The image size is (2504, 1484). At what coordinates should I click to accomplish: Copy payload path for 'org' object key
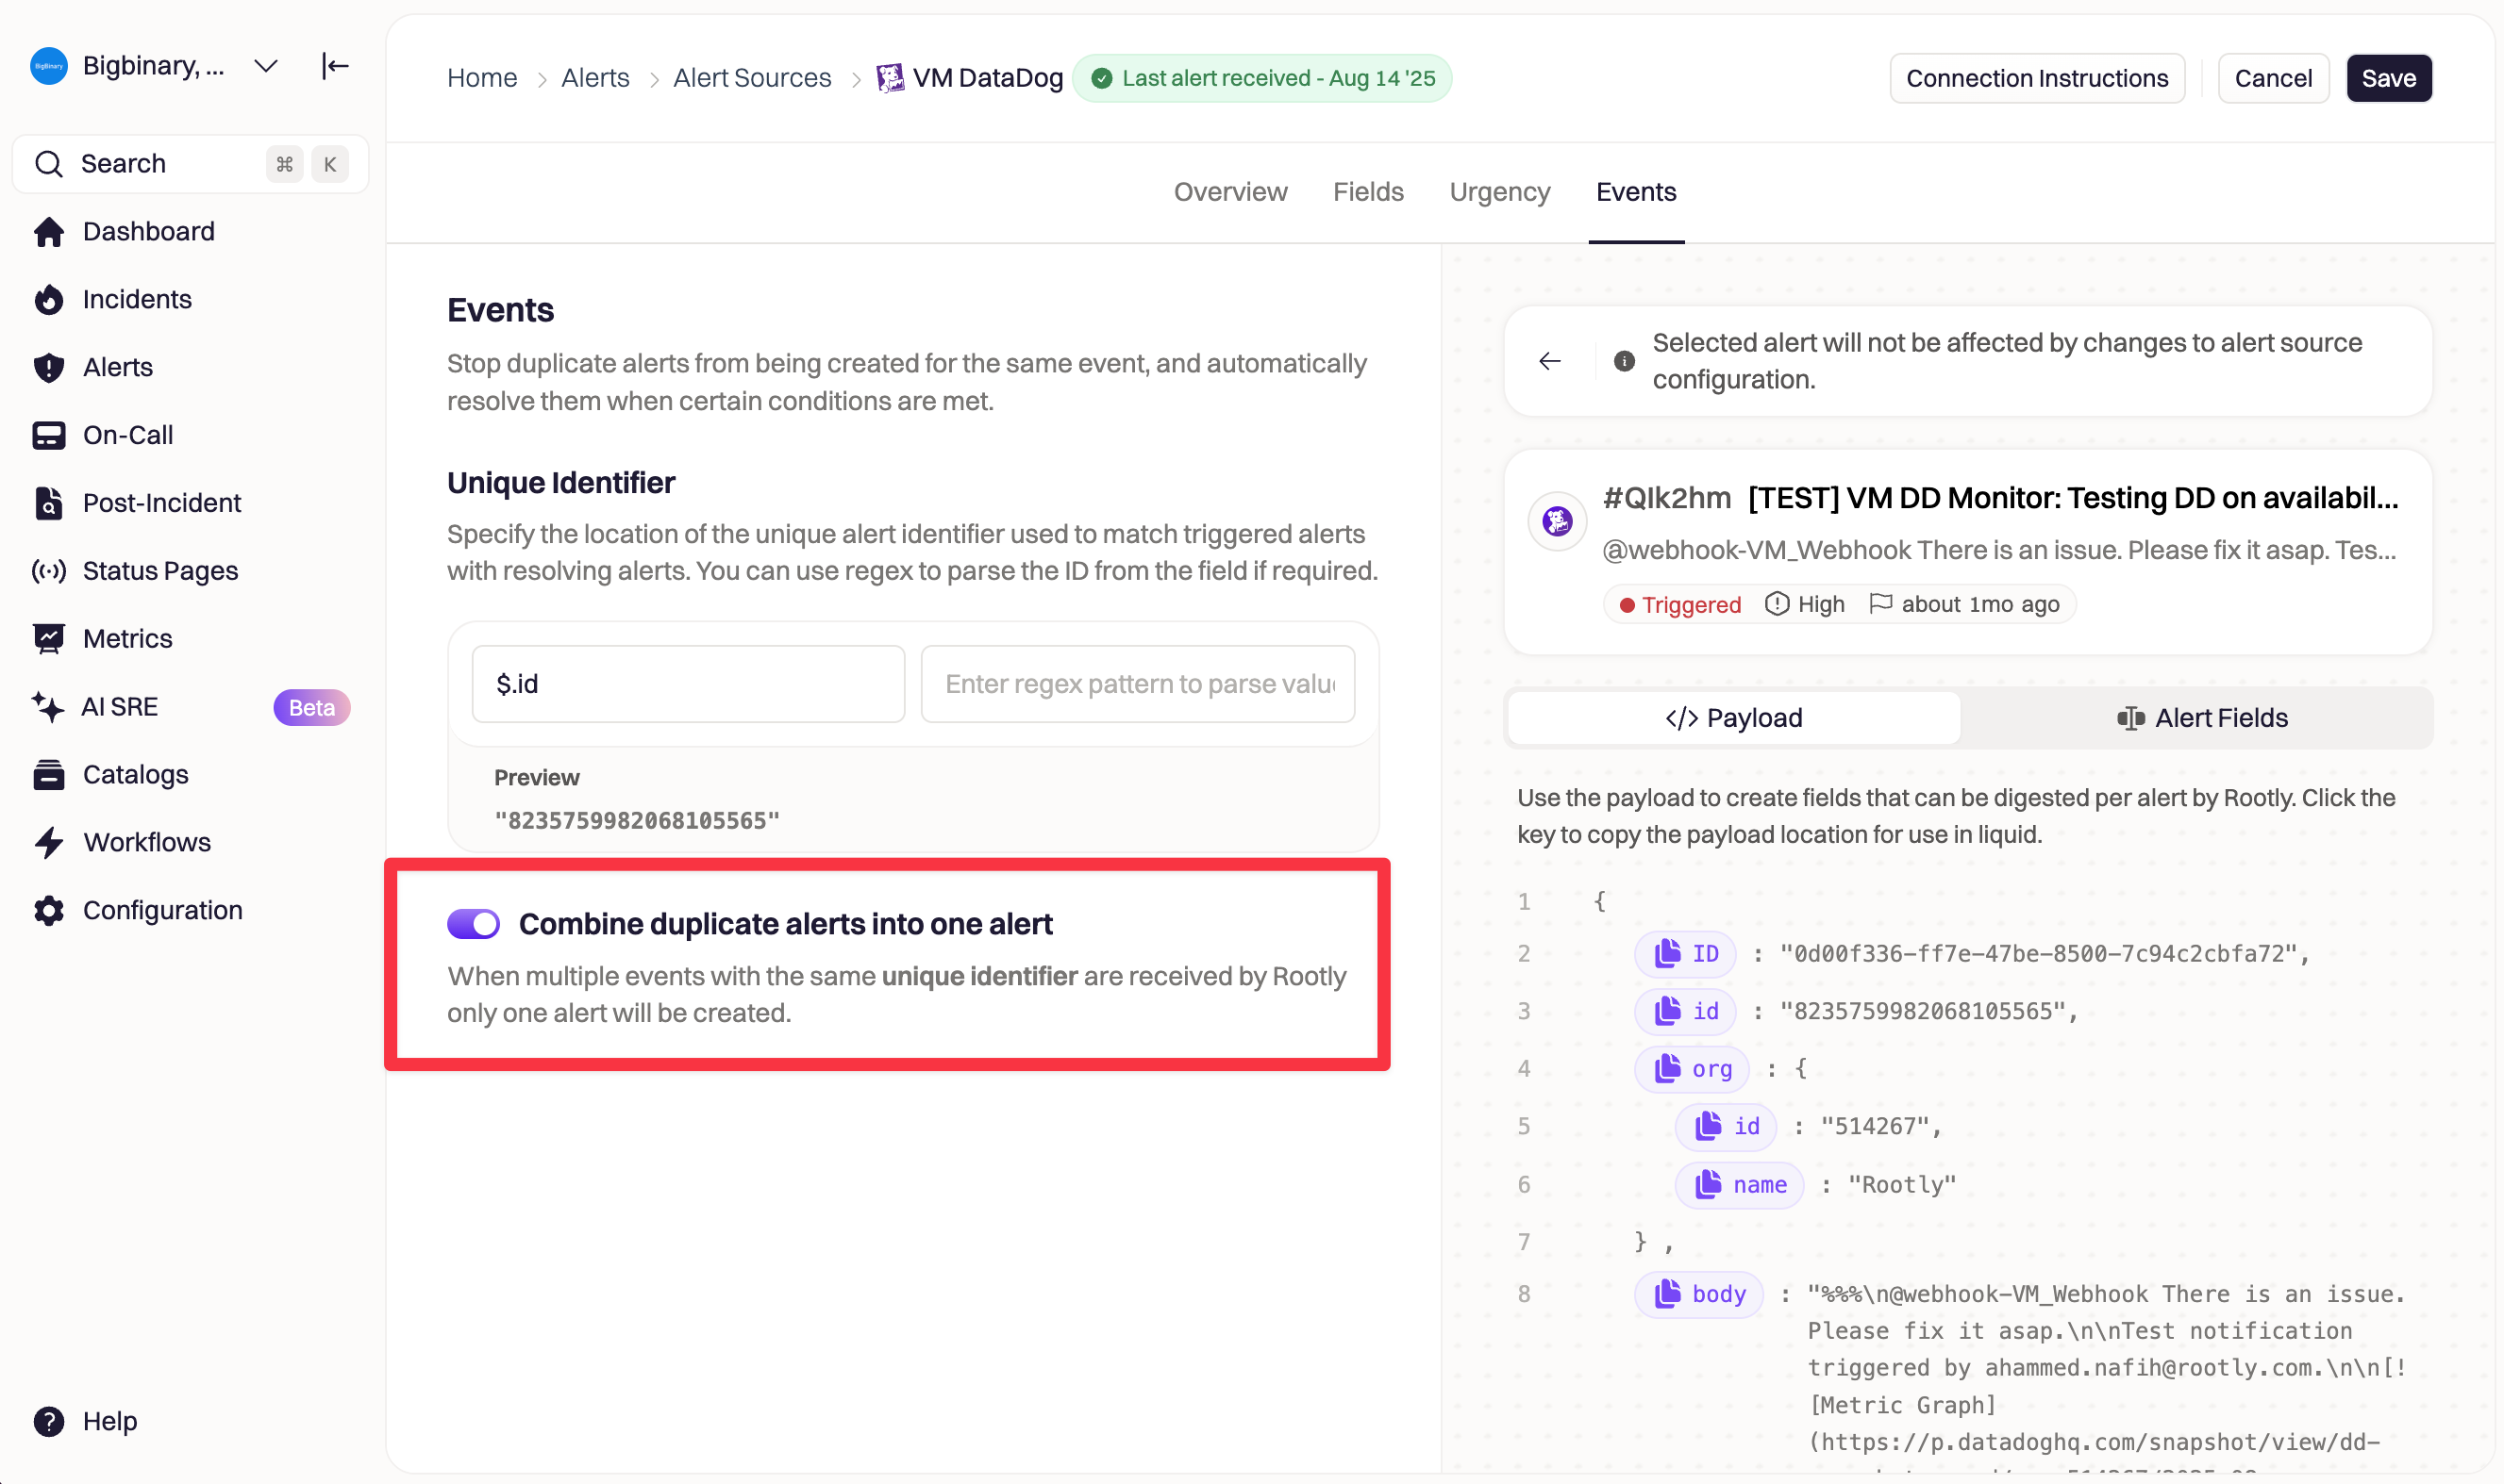pyautogui.click(x=1692, y=1069)
